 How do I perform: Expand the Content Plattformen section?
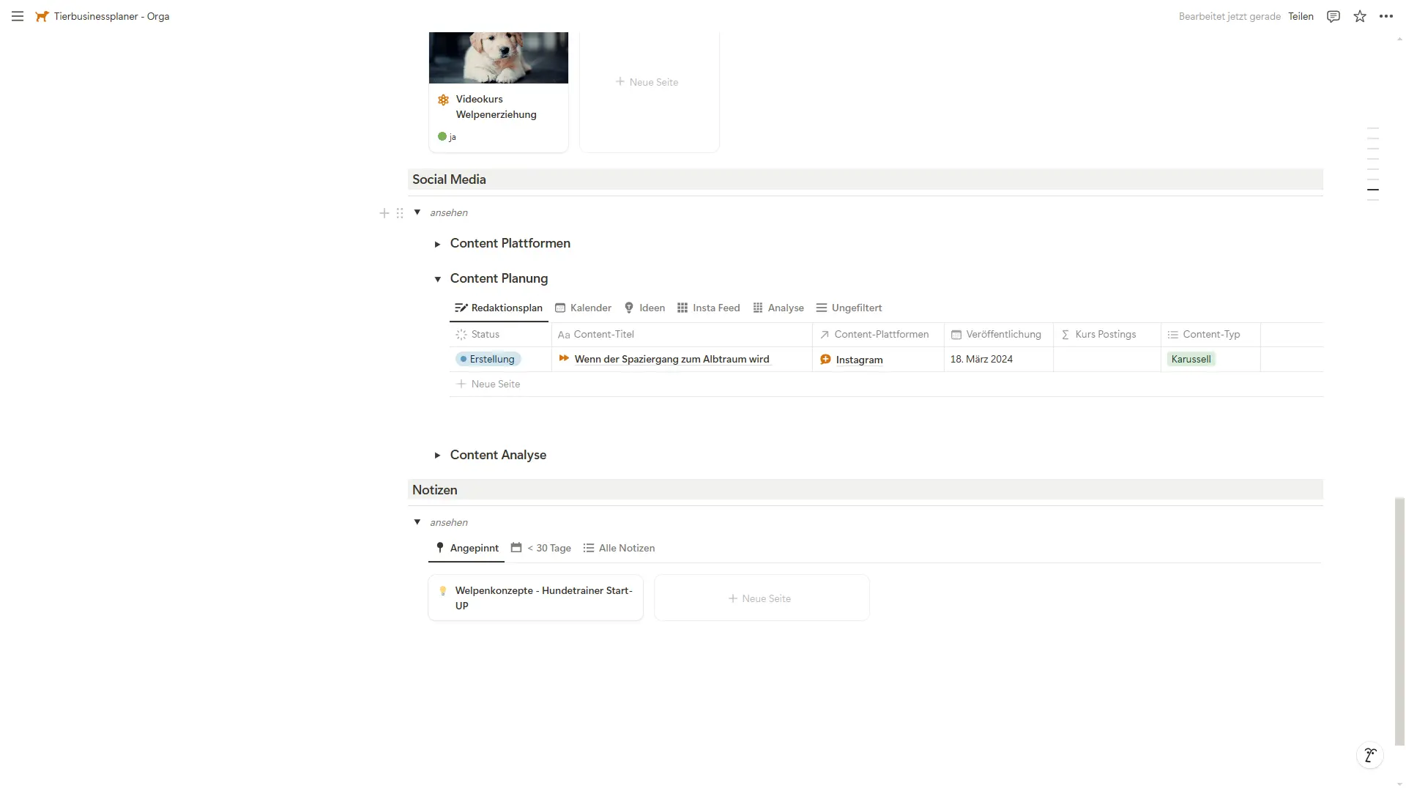[x=437, y=244]
